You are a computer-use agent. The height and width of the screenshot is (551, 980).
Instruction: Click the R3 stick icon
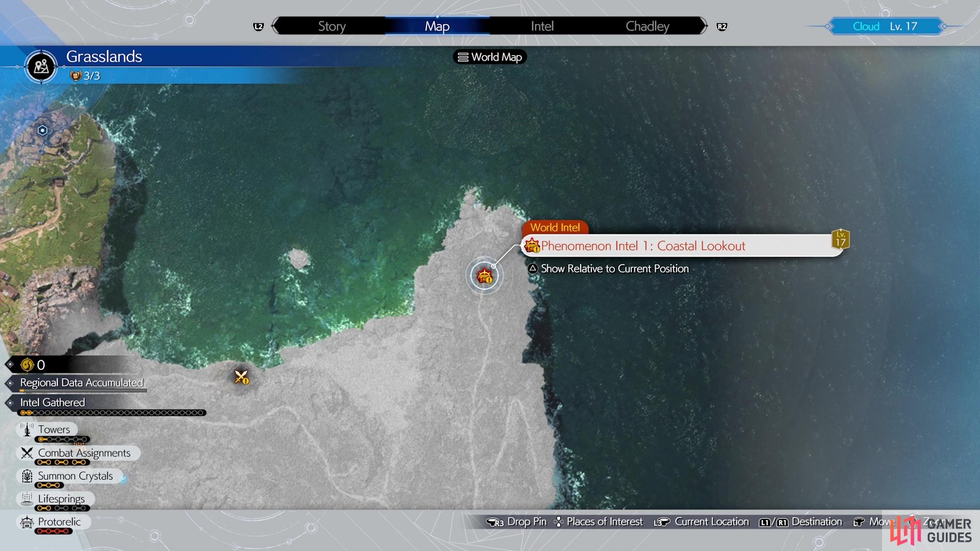coord(495,522)
